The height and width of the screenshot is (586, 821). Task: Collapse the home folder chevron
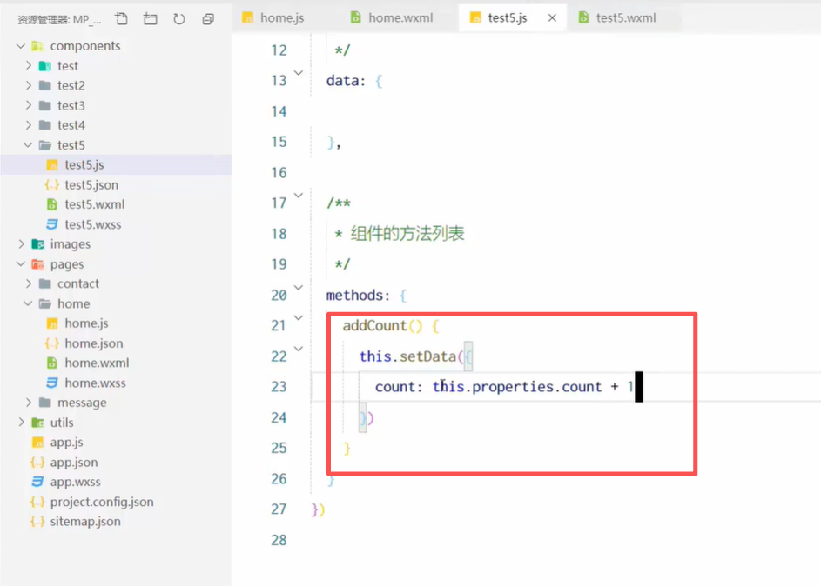point(28,303)
